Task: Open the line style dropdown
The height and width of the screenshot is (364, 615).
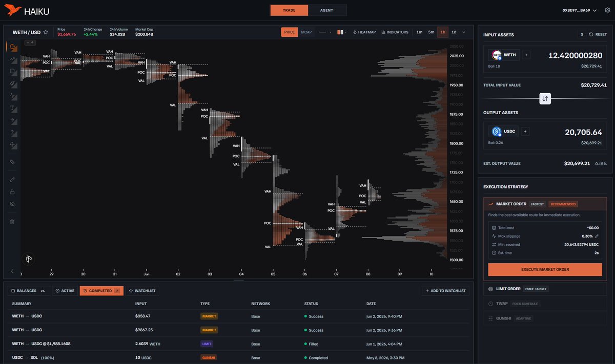Action: [x=325, y=32]
